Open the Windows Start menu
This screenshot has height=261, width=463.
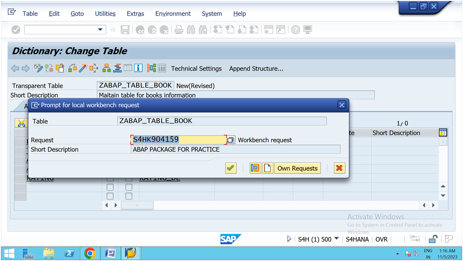pyautogui.click(x=9, y=253)
